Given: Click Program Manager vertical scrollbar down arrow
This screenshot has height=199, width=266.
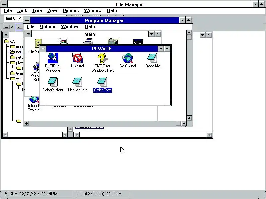Looking at the screenshot, I should [x=189, y=118].
